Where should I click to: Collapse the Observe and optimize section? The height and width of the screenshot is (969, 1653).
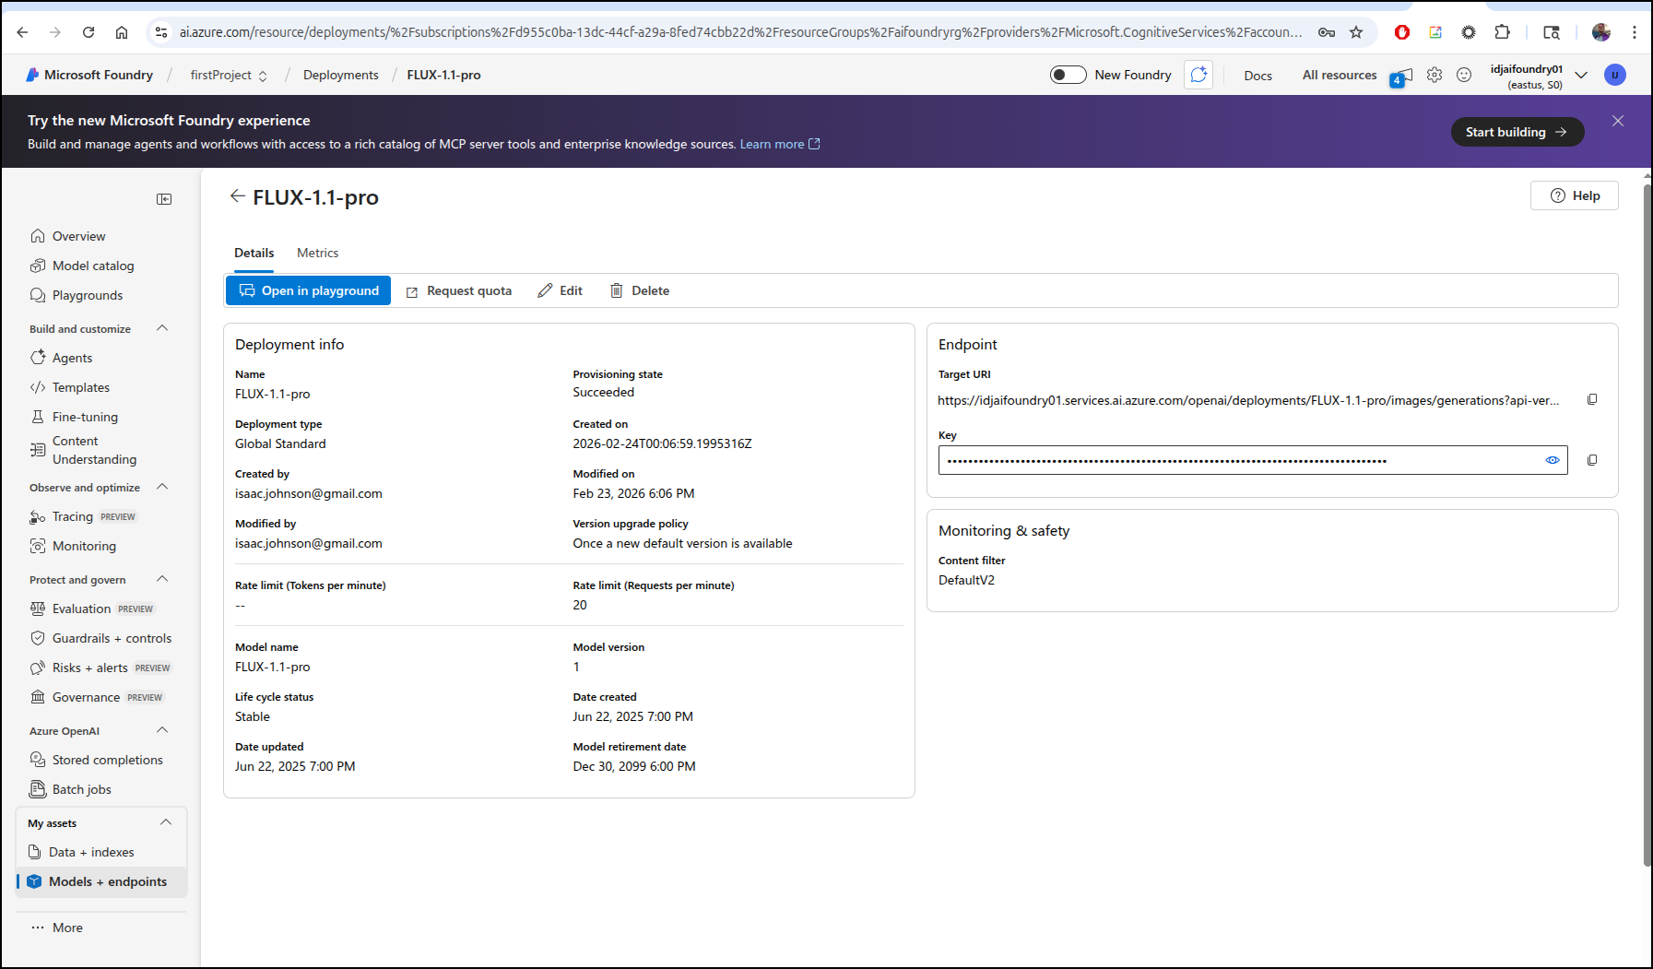[162, 487]
